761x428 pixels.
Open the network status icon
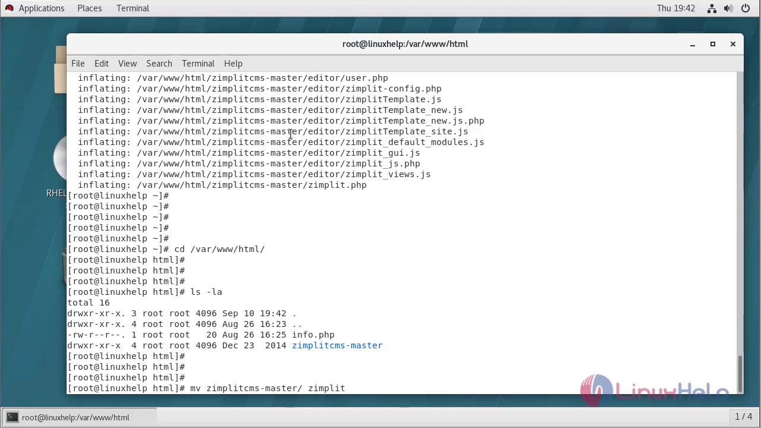(712, 8)
